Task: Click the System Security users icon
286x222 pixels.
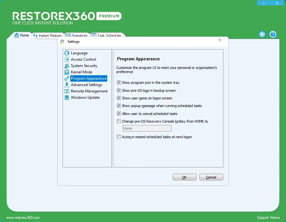Action: coord(67,66)
